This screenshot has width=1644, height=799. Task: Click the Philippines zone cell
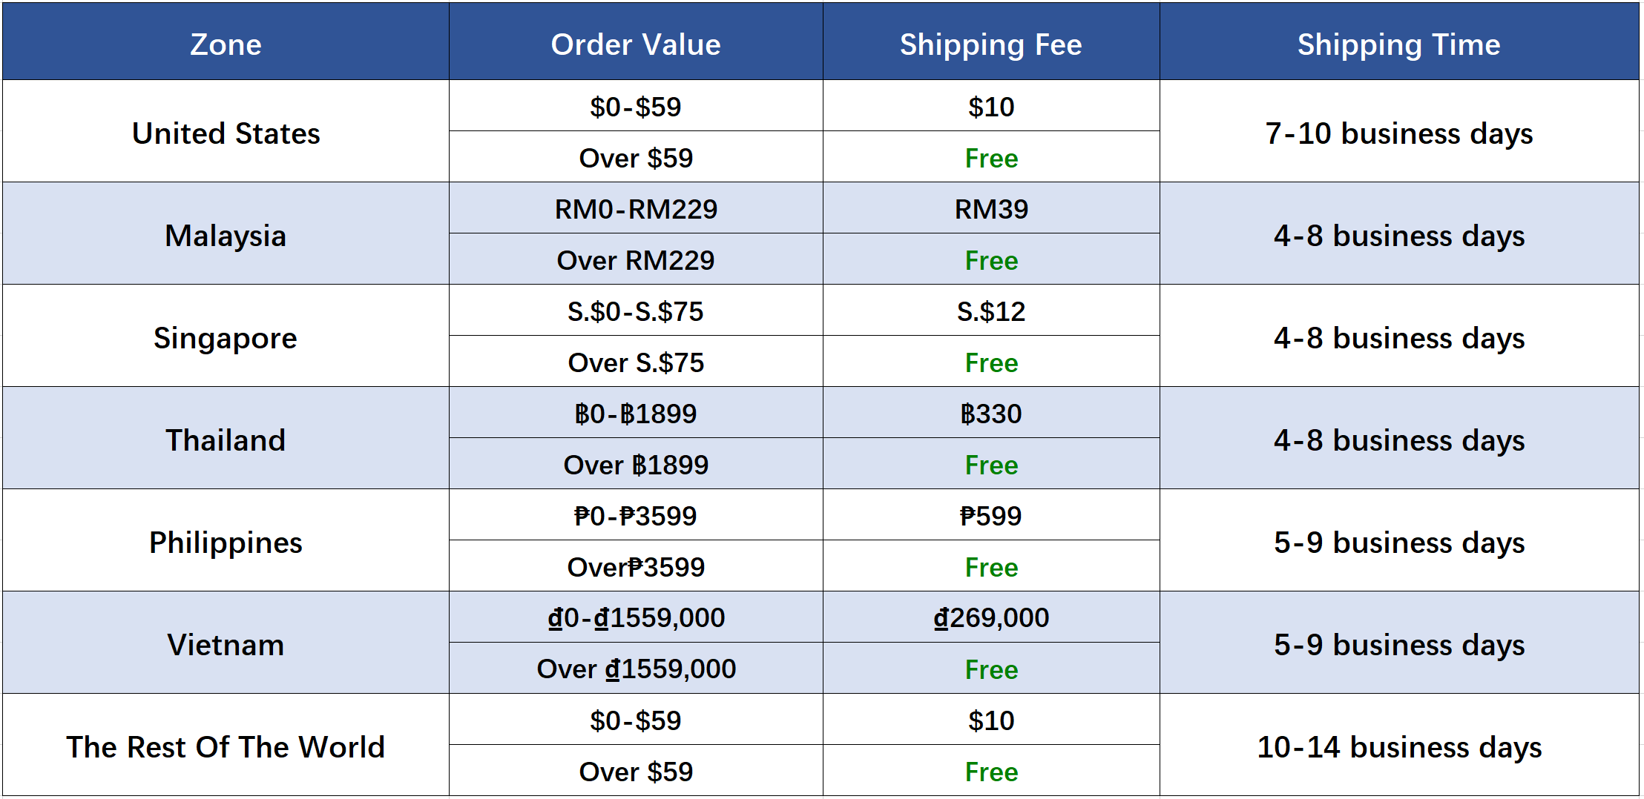226,543
